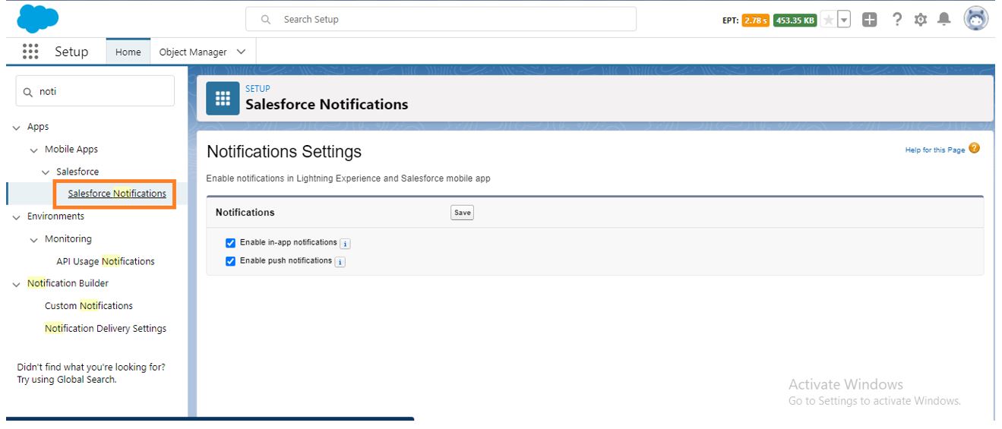Uncheck Enable in-app notifications checkbox
The image size is (1002, 429).
point(231,243)
